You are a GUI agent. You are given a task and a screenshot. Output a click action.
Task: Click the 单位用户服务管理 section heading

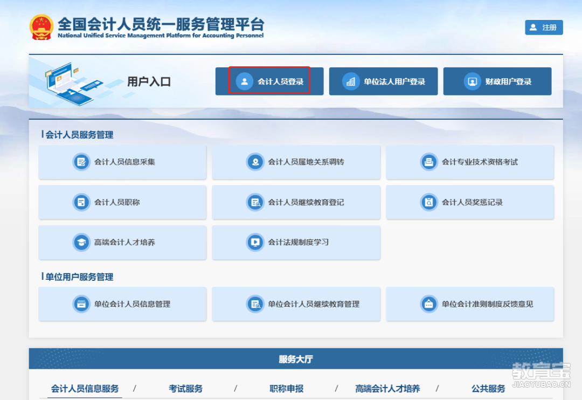[79, 277]
